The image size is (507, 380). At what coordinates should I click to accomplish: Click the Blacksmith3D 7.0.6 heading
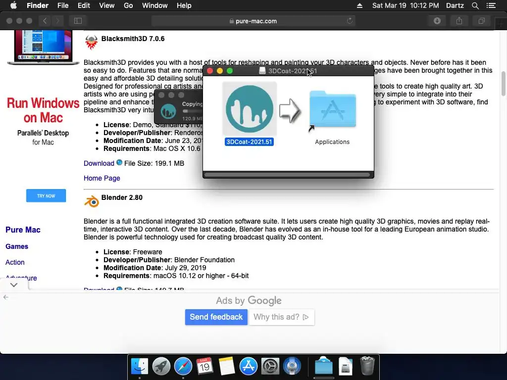coord(133,39)
